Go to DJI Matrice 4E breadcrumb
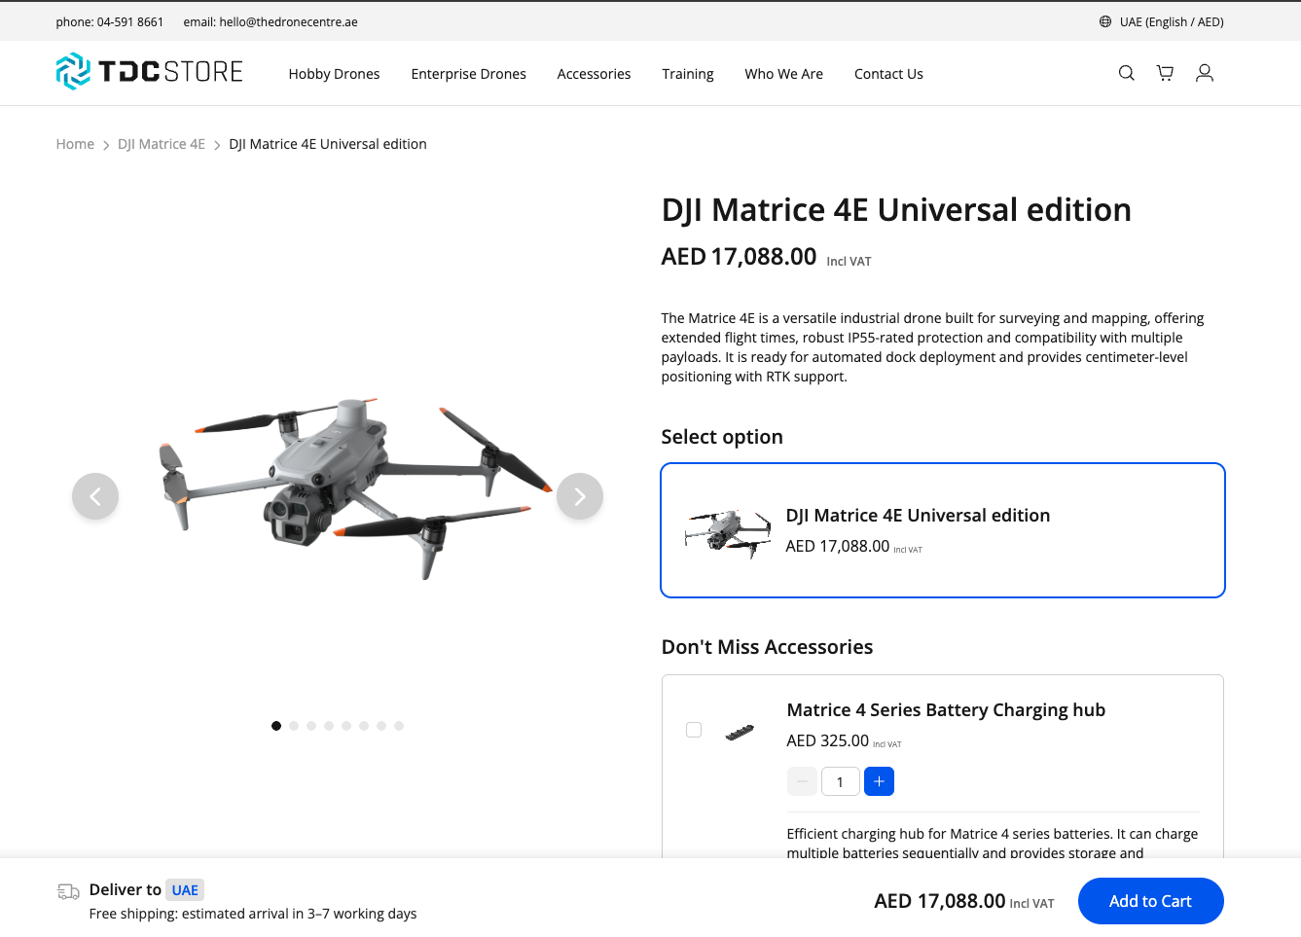 pyautogui.click(x=162, y=144)
